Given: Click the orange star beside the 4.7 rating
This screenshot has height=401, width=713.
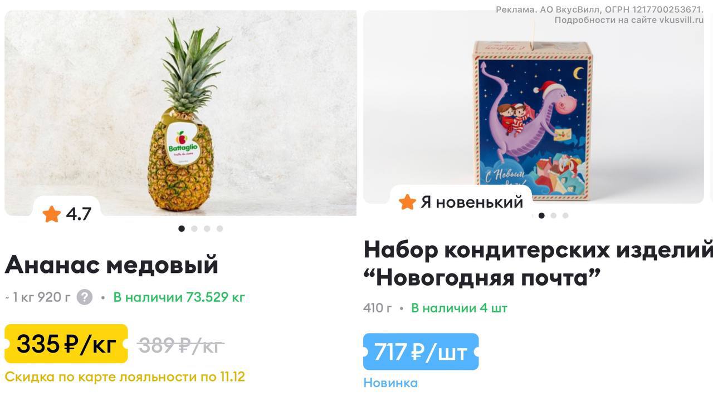Looking at the screenshot, I should [52, 214].
